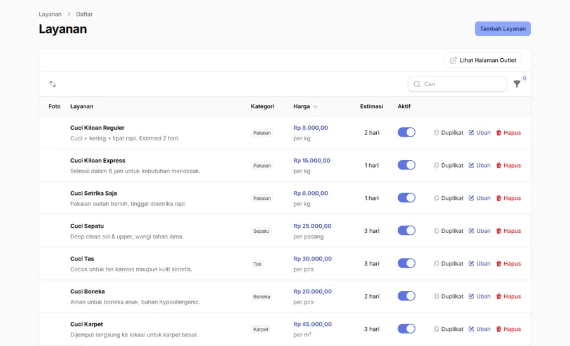Click the Layanan column header
Screen dimensions: 570x346
click(82, 106)
